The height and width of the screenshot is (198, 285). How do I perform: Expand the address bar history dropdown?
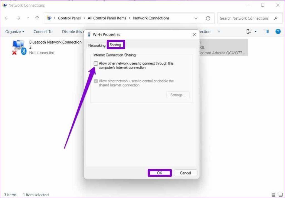[x=196, y=18]
